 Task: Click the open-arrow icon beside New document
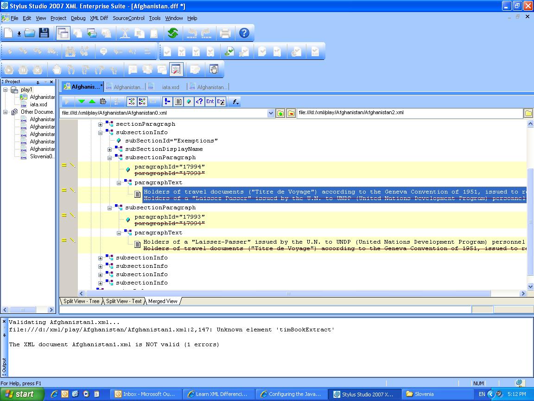[19, 34]
